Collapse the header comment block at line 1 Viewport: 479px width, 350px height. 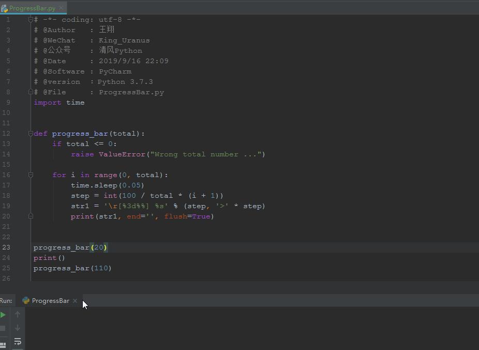point(31,20)
